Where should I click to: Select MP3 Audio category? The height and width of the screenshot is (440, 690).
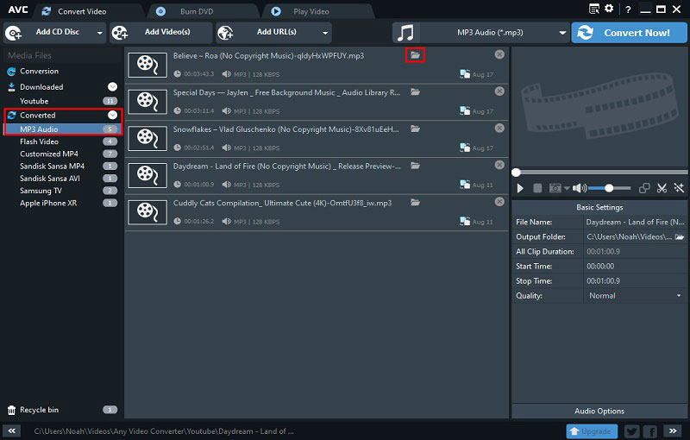61,129
